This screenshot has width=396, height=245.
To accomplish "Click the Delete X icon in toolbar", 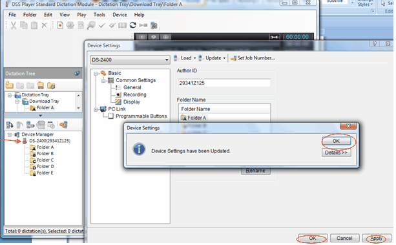I will click(x=44, y=25).
